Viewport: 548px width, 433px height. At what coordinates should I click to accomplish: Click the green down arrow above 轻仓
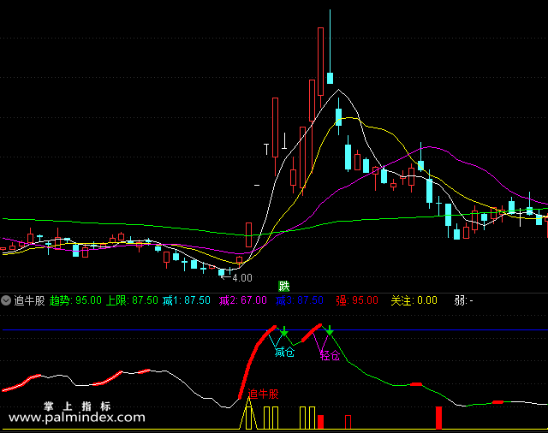pos(330,330)
